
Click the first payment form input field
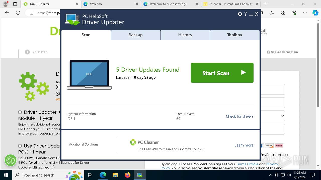[273, 89]
